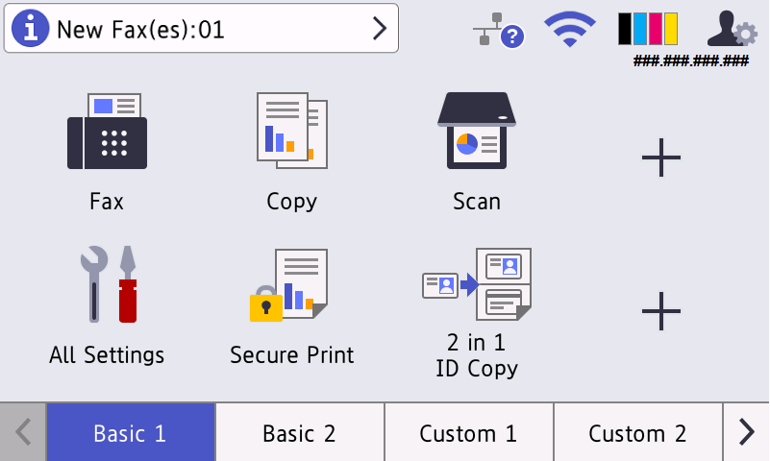Check the Wi-Fi signal status icon
Screen dimensions: 770x461
pos(569,31)
